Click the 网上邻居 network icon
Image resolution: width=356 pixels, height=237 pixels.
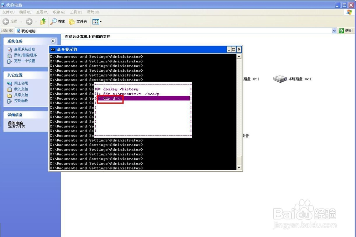tap(10, 84)
